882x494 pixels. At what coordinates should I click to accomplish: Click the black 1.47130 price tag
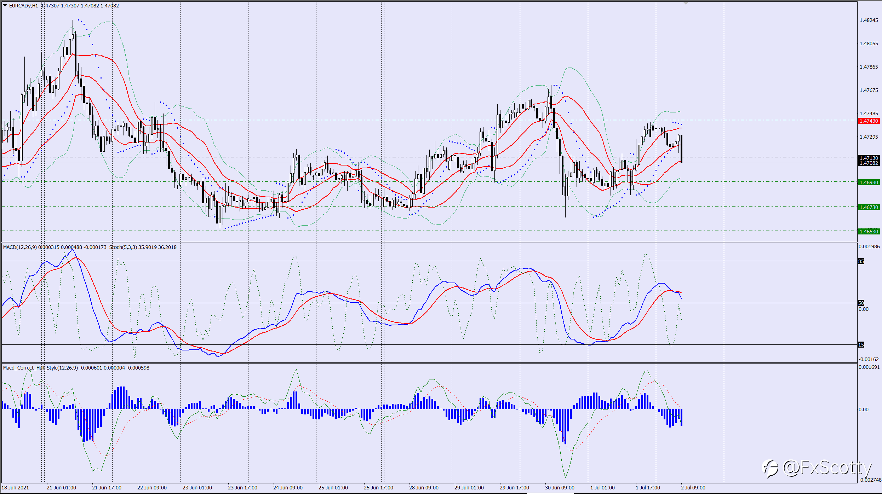point(869,158)
